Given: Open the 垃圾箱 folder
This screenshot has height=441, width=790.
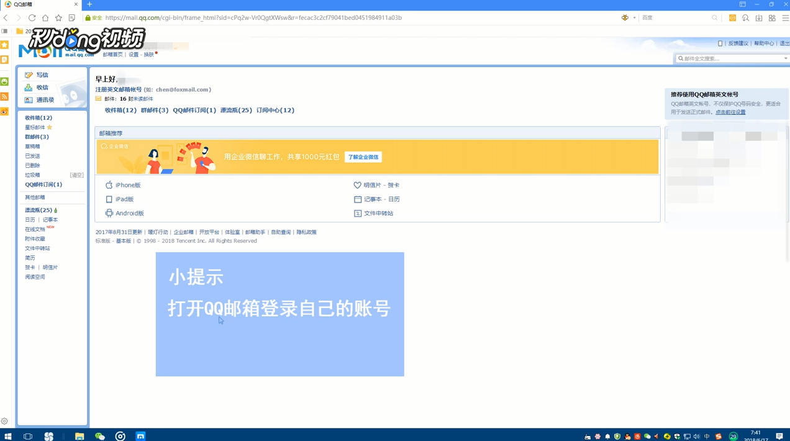Looking at the screenshot, I should [32, 175].
